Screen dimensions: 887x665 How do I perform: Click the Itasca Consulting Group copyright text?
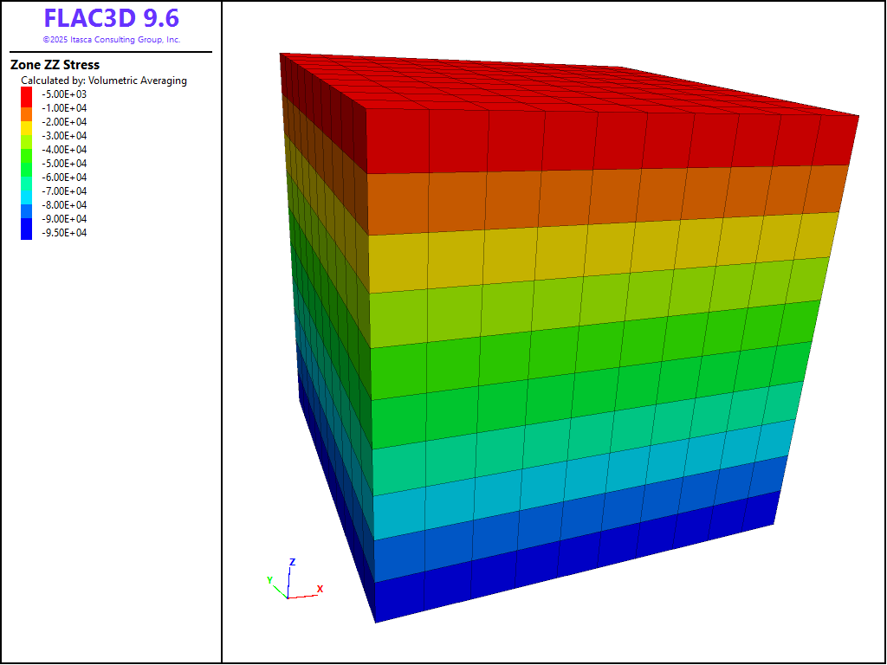(x=111, y=40)
